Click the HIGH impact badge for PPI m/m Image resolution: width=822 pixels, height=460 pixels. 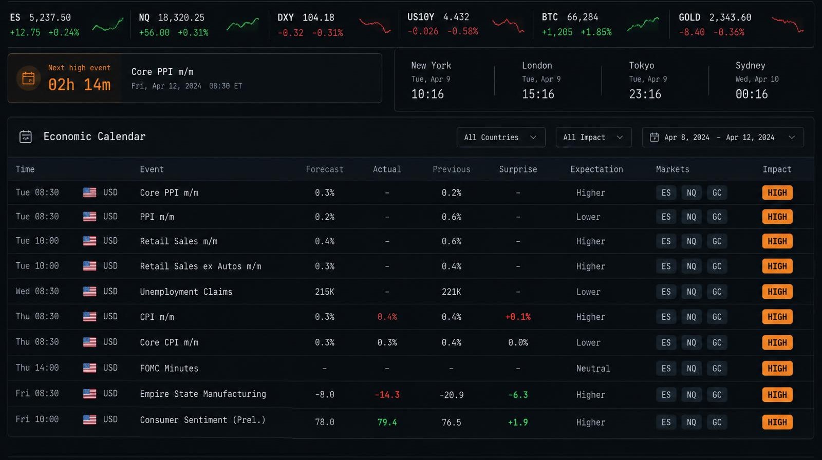777,217
